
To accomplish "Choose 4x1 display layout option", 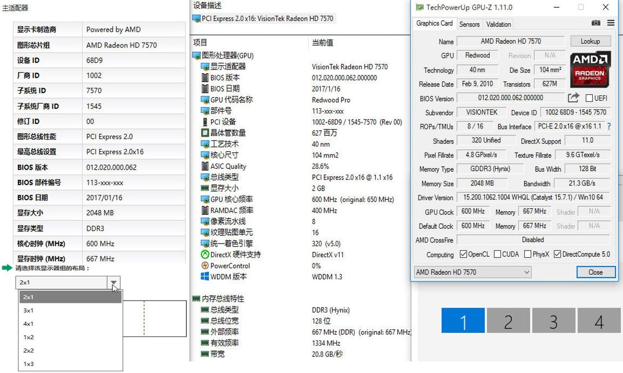I will point(70,324).
